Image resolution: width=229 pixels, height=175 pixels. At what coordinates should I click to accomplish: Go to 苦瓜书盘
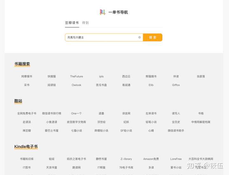click(101, 85)
